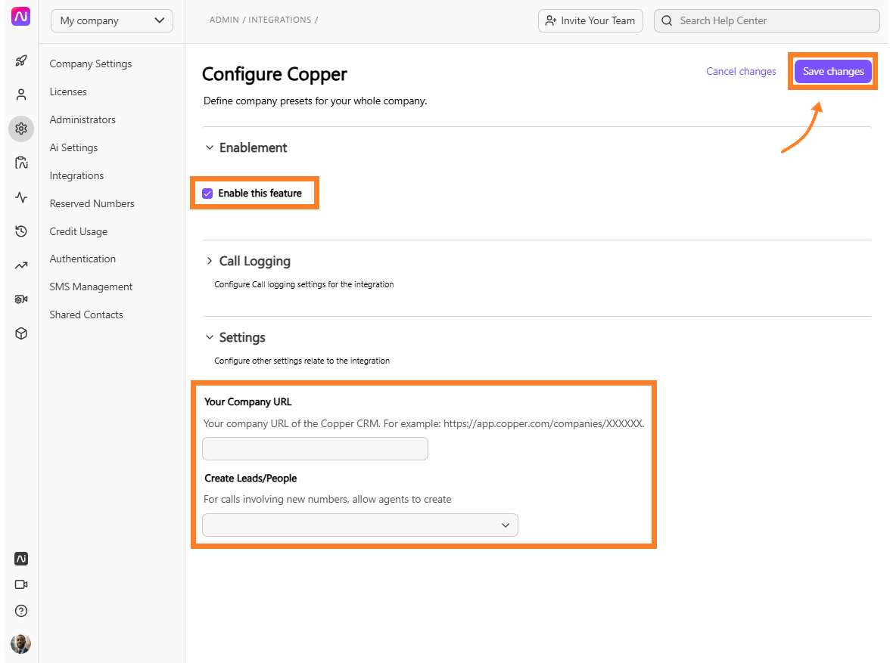Go to ADMIN breadcrumb
The image size is (890, 663).
224,20
